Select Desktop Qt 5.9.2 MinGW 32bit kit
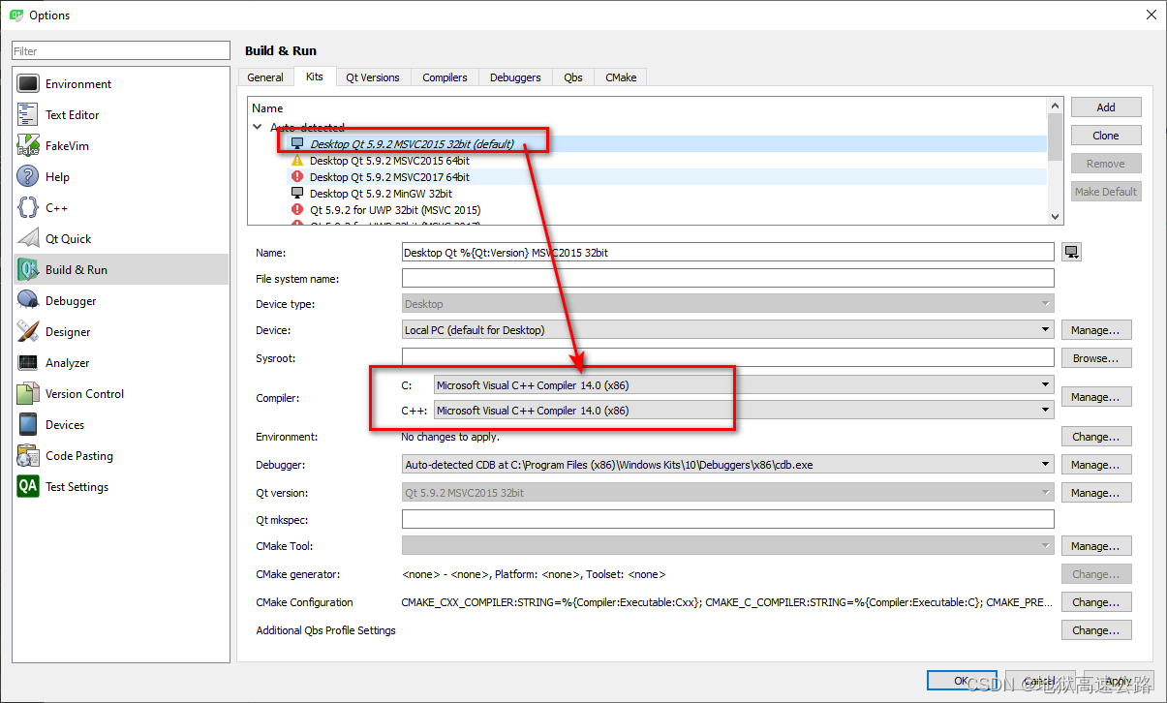 click(x=381, y=194)
